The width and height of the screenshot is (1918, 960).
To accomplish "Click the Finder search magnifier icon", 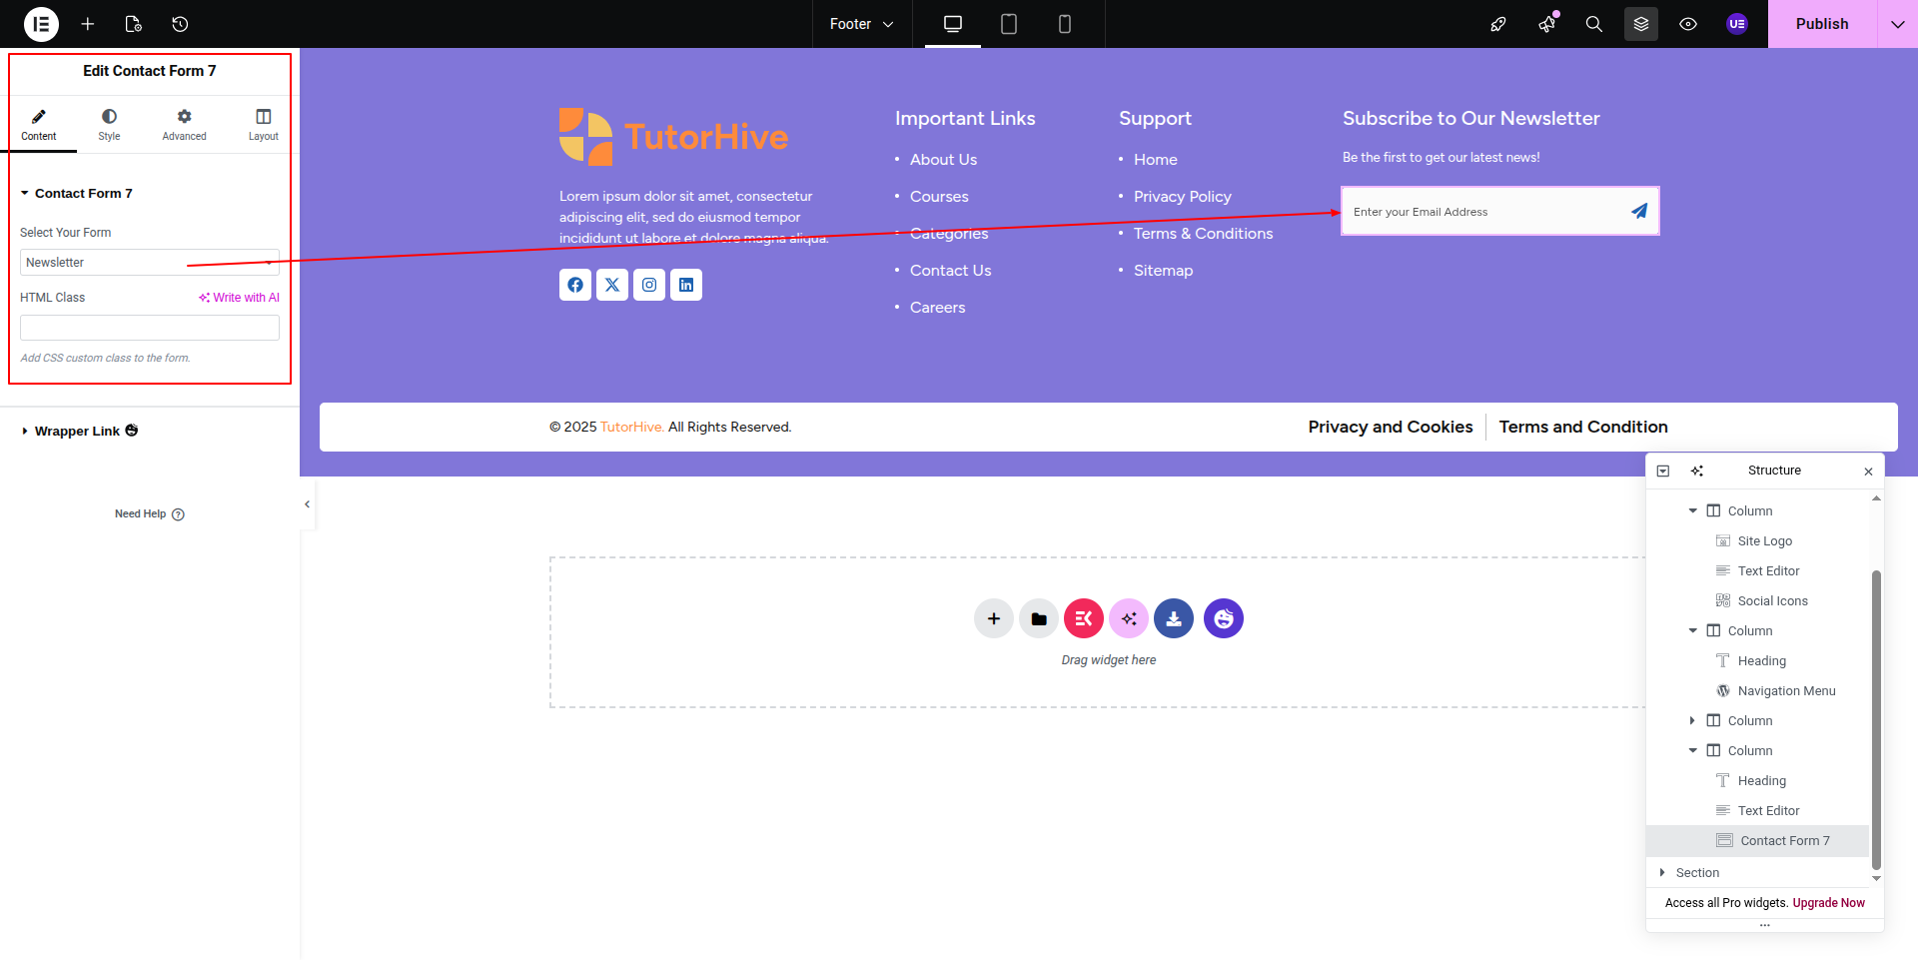I will 1593,24.
